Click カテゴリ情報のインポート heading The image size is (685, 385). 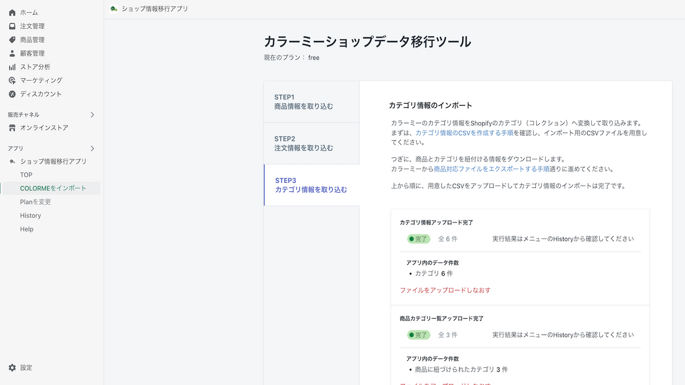pyautogui.click(x=430, y=105)
